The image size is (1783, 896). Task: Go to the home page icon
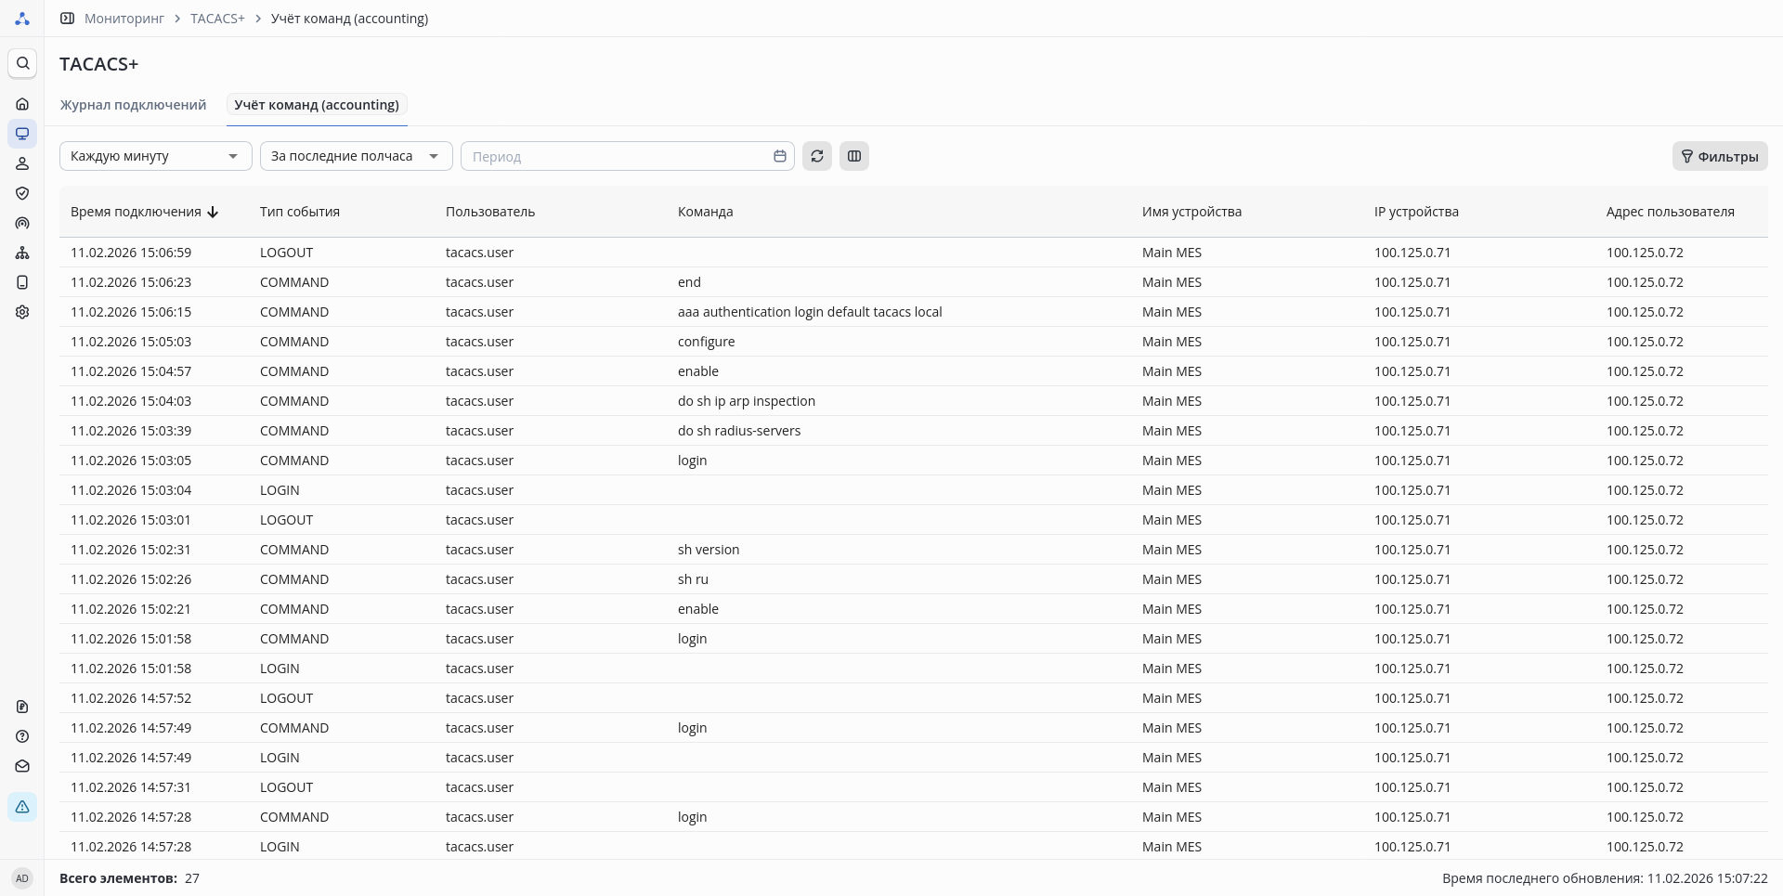pyautogui.click(x=22, y=104)
